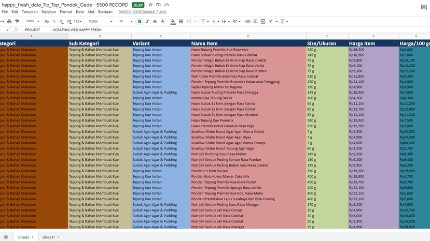
Task: Decrease decimal places
Action: pyautogui.click(x=61, y=21)
